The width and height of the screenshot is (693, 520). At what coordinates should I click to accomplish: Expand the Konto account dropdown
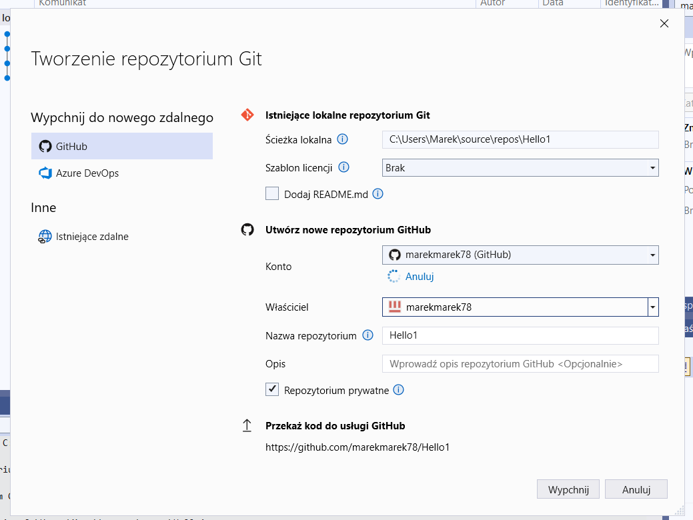click(x=520, y=255)
